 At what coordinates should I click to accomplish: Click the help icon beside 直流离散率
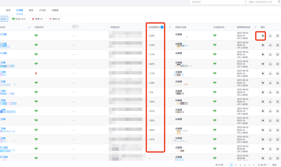[x=162, y=27]
